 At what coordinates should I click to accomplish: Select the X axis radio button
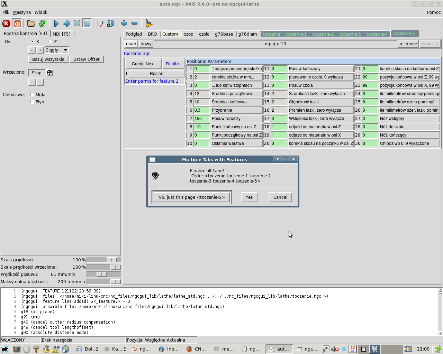[x=33, y=41]
